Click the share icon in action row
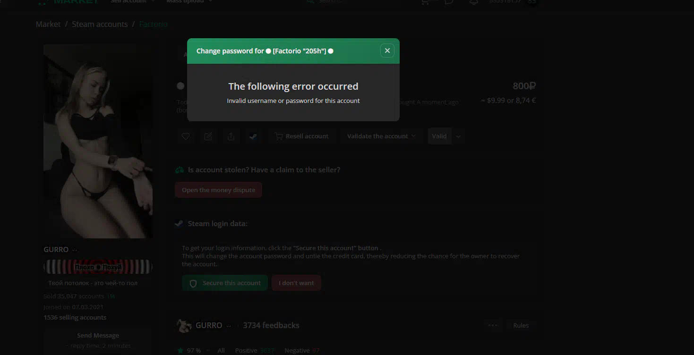Image resolution: width=694 pixels, height=355 pixels. click(231, 136)
